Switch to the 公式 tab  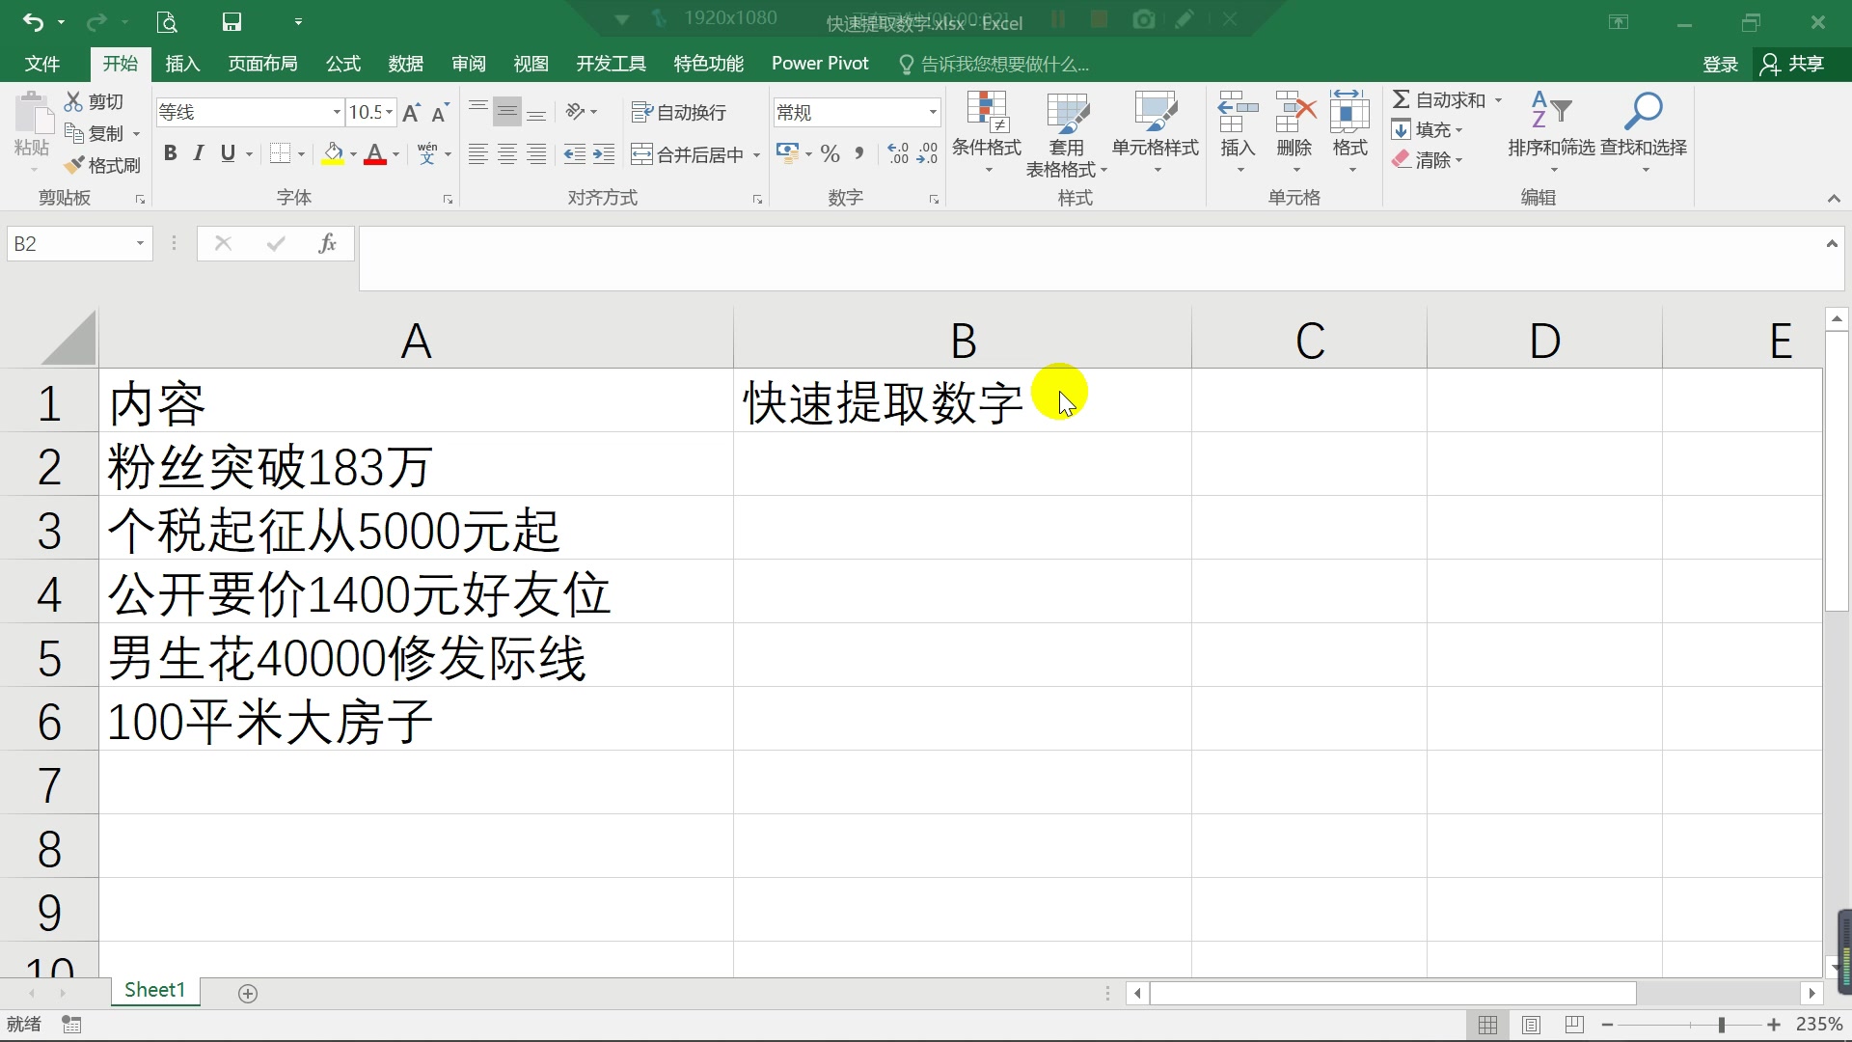pyautogui.click(x=342, y=64)
